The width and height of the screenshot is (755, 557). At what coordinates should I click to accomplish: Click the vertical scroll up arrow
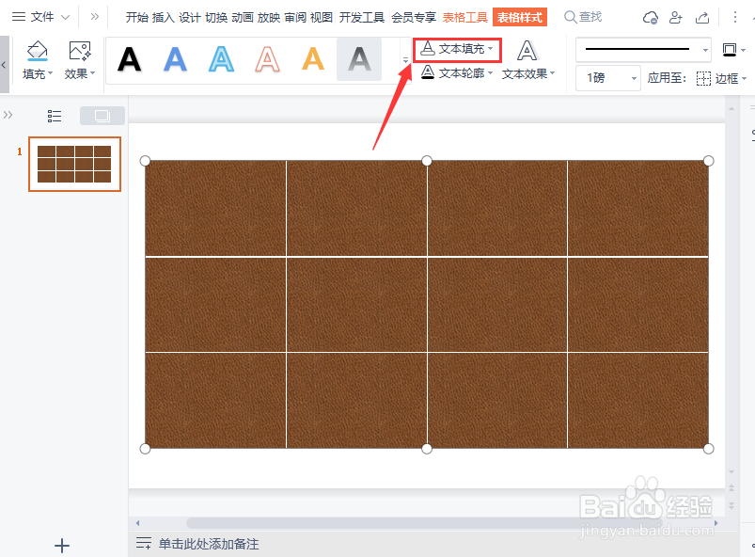(x=731, y=109)
